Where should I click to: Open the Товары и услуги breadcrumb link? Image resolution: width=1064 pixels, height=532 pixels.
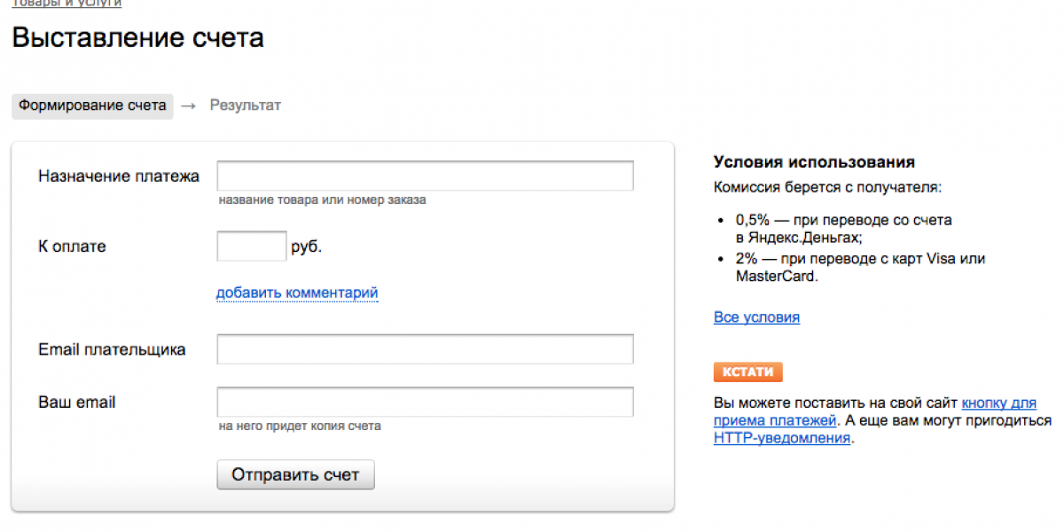[x=66, y=4]
